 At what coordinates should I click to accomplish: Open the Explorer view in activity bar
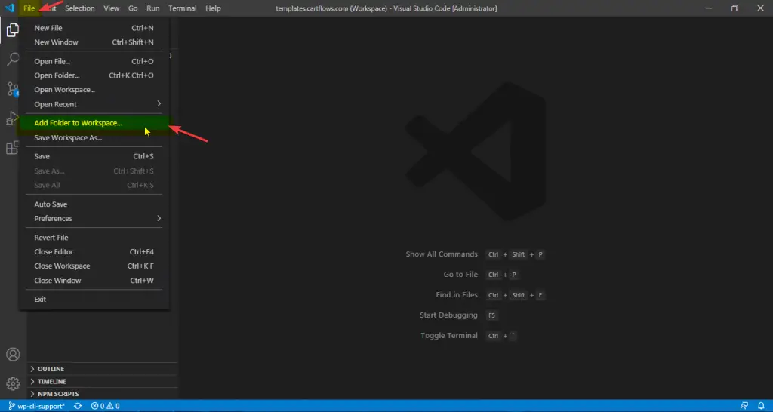click(13, 30)
